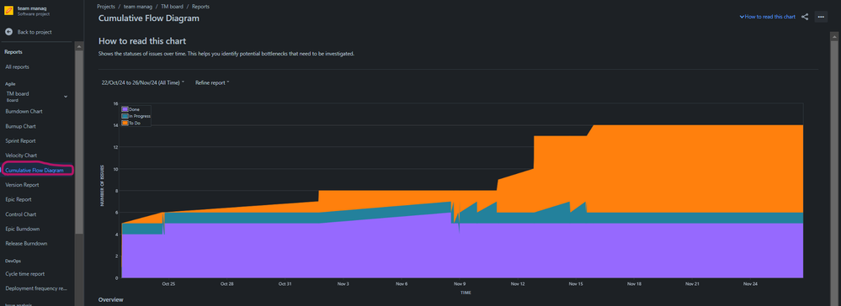Click the Cumulative Flow Diagram page title

tap(148, 18)
